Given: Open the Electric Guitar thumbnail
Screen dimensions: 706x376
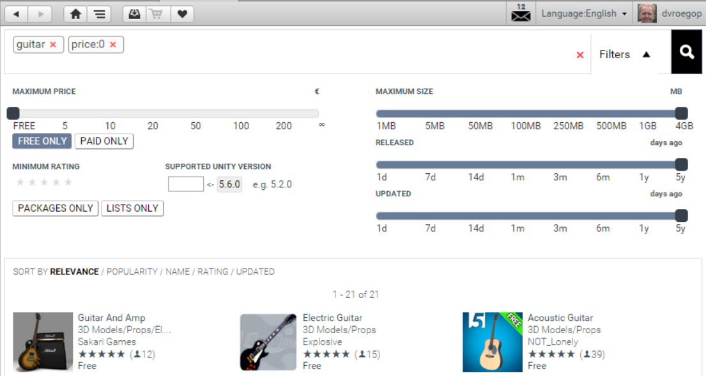Looking at the screenshot, I should click(x=268, y=341).
